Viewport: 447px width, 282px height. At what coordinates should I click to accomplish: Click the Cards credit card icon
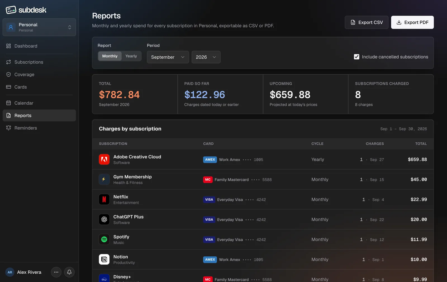pos(9,87)
